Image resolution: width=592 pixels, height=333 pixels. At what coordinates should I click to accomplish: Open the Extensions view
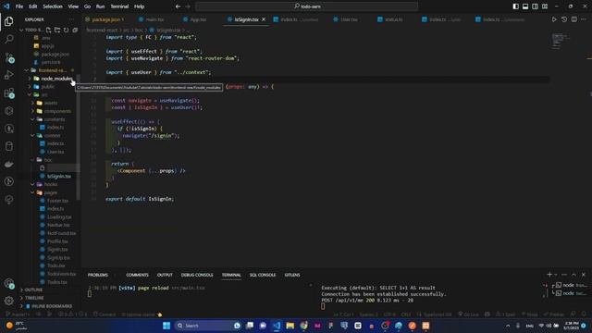click(9, 92)
